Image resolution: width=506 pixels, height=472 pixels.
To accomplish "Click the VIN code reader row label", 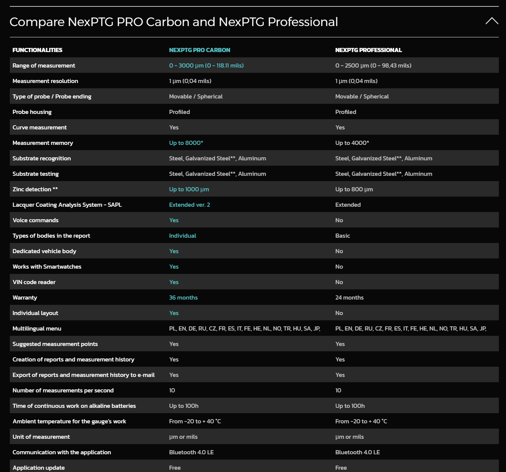I will [x=34, y=282].
